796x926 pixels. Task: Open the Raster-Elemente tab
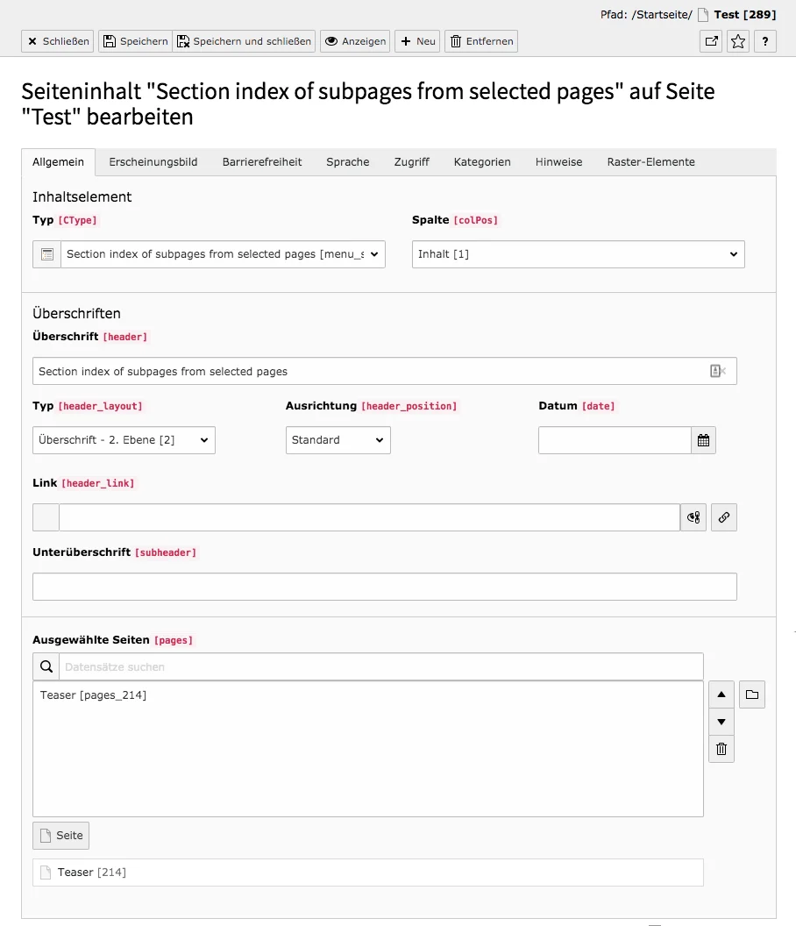coord(650,161)
